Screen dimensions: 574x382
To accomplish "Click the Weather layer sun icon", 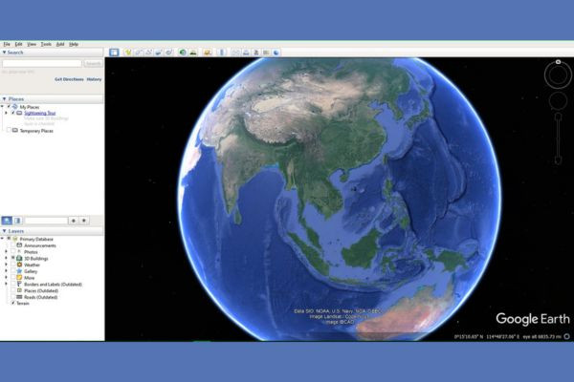I will pyautogui.click(x=19, y=265).
